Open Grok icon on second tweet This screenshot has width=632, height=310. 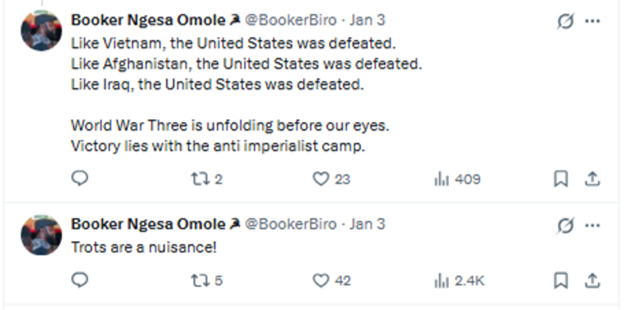[565, 226]
